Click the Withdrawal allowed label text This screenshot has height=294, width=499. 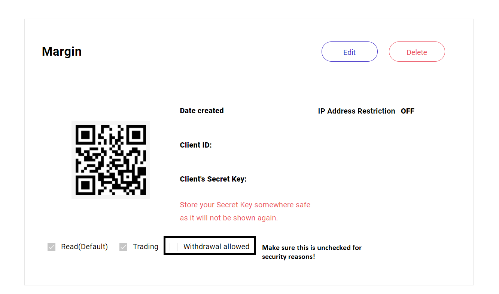(216, 247)
